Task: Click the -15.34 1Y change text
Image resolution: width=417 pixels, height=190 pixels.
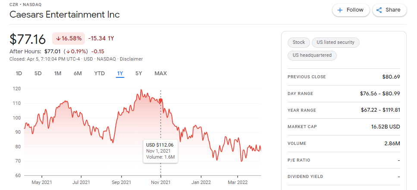Action: pyautogui.click(x=101, y=38)
